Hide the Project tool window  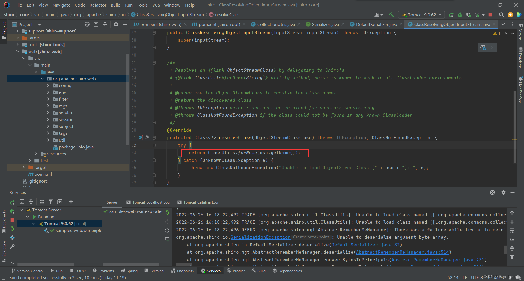click(125, 24)
